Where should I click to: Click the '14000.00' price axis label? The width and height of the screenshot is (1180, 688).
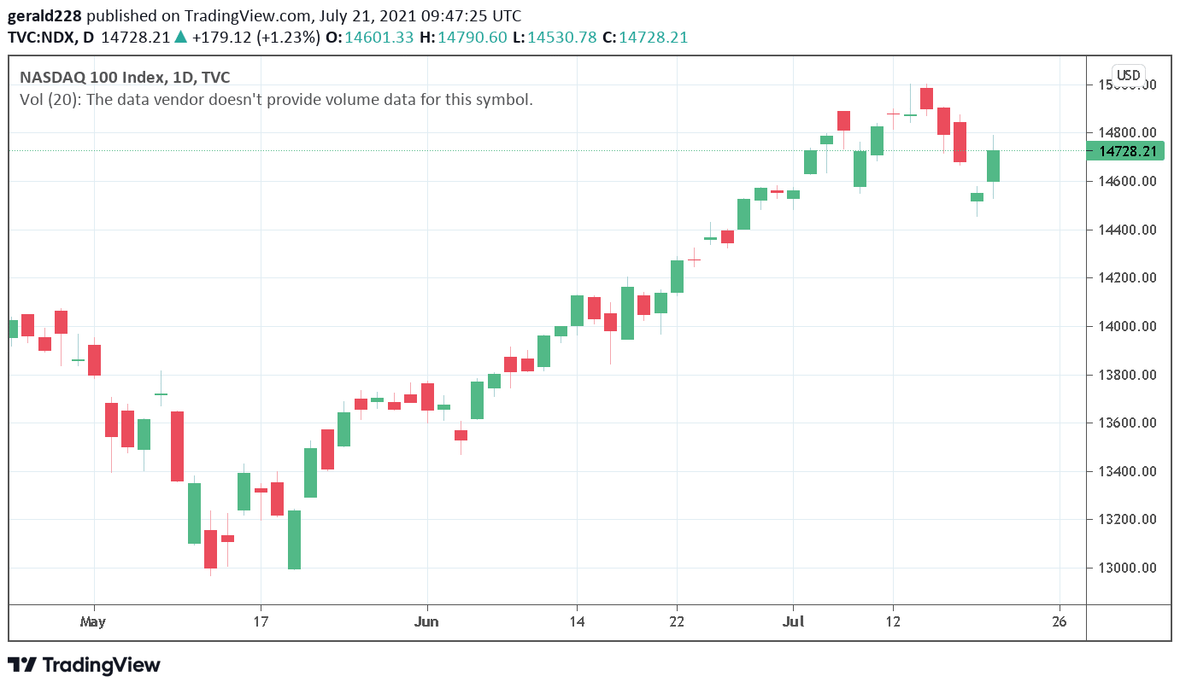tap(1128, 326)
